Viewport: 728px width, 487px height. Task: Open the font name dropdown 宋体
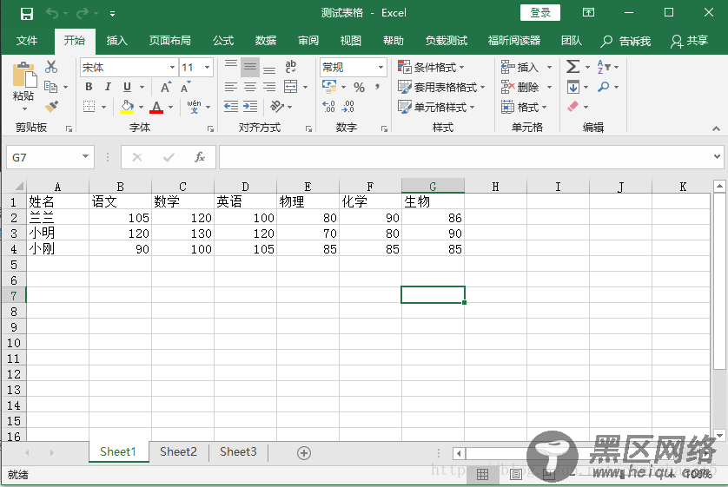tap(173, 67)
